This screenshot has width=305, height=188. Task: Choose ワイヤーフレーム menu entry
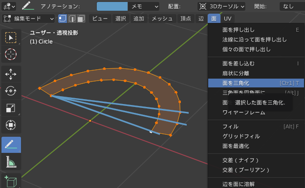tap(256, 113)
